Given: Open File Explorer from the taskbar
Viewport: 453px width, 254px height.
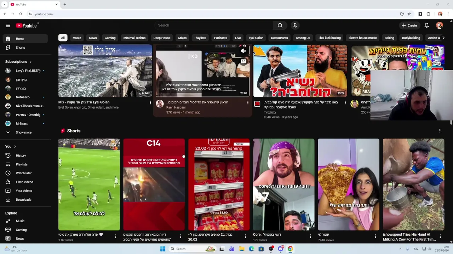Looking at the screenshot, I should pos(242,249).
